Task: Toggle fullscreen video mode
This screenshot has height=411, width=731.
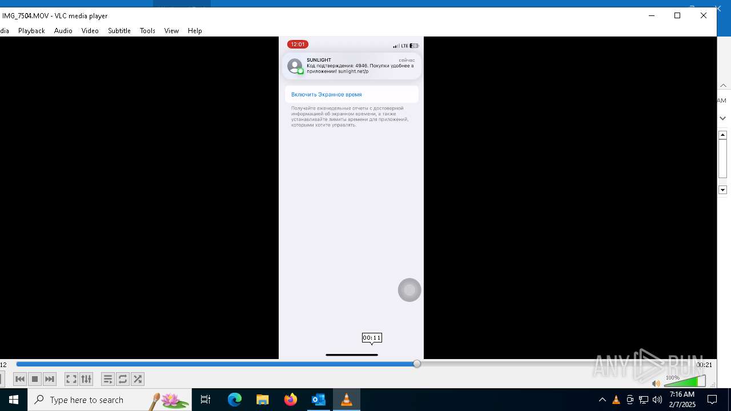Action: 71,379
